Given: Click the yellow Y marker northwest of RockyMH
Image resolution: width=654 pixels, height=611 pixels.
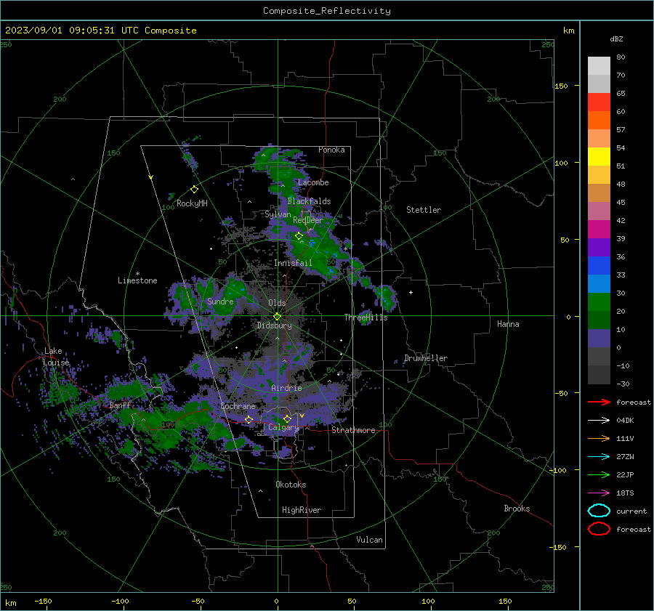Looking at the screenshot, I should coord(151,178).
